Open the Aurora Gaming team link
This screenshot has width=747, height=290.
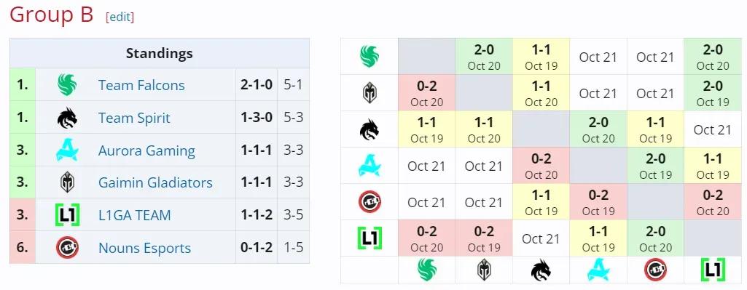point(146,150)
